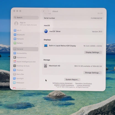
Task: Click the sidebar Search field
Action: click(26, 17)
